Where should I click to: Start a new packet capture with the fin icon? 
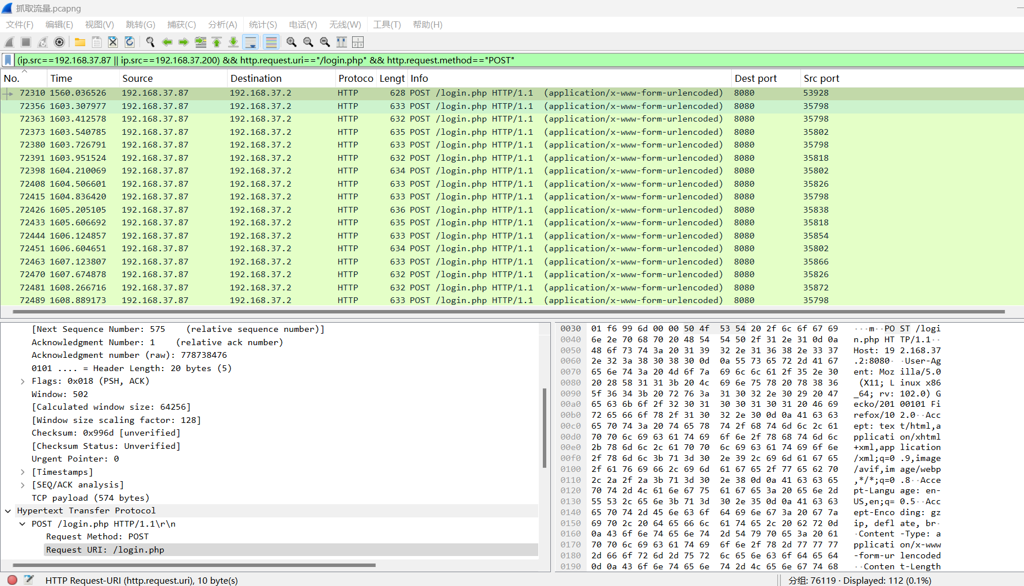[9, 42]
